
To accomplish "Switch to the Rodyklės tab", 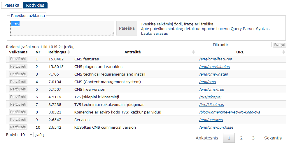I will pyautogui.click(x=35, y=5).
